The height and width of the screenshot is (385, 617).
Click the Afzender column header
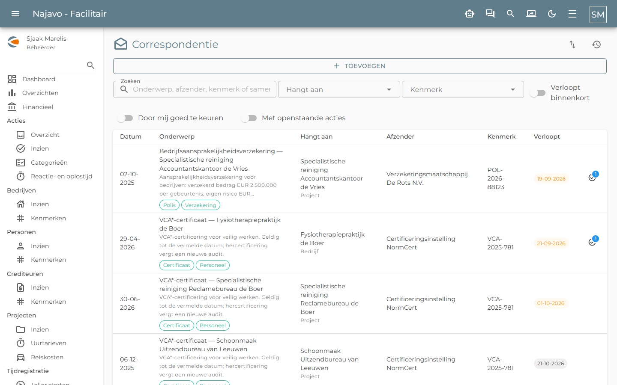[x=400, y=136]
